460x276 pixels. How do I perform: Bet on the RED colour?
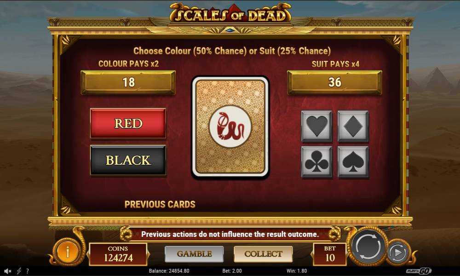click(x=128, y=123)
